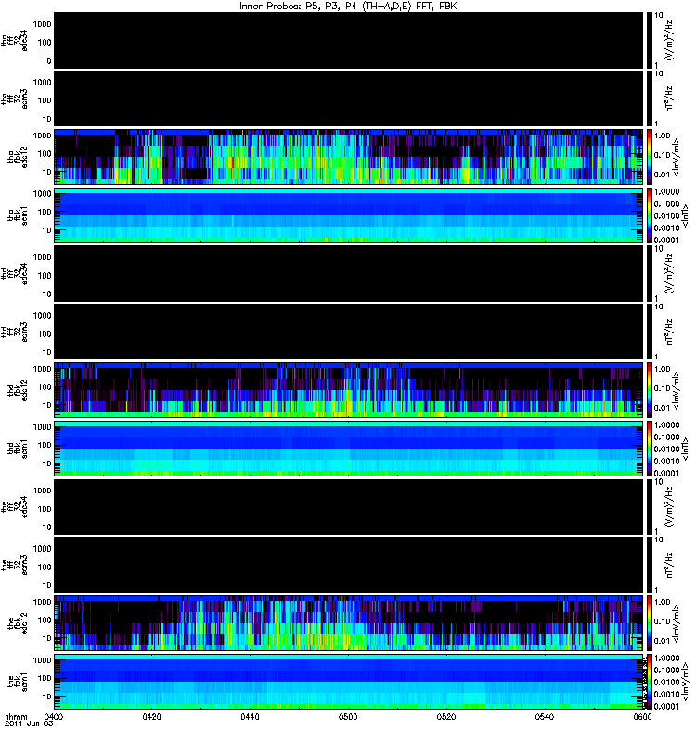Click the 'thd fbk edc12' y-axis title

pos(18,390)
